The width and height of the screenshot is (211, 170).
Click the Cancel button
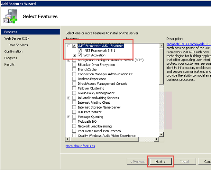click(x=205, y=162)
